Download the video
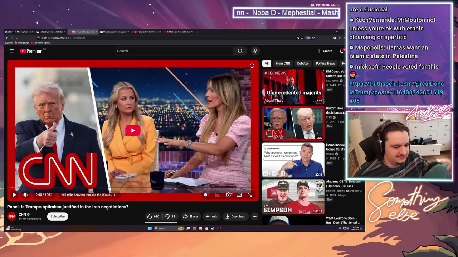 (235, 216)
